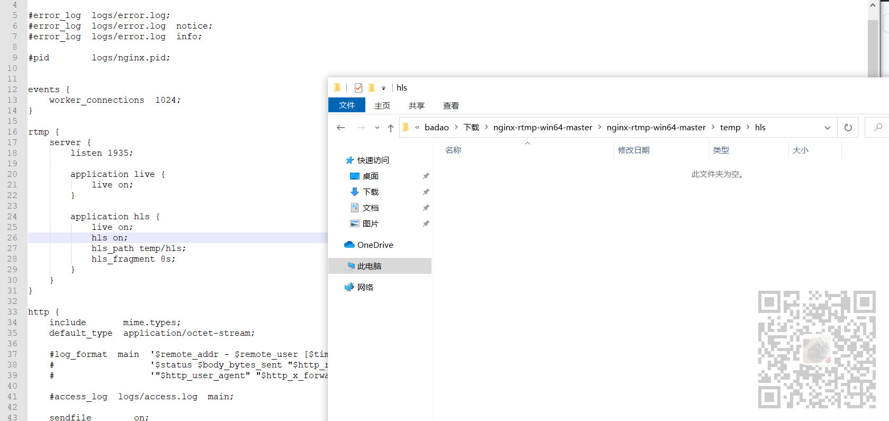Open 文档 in the navigation pane
This screenshot has height=421, width=889.
(x=371, y=208)
